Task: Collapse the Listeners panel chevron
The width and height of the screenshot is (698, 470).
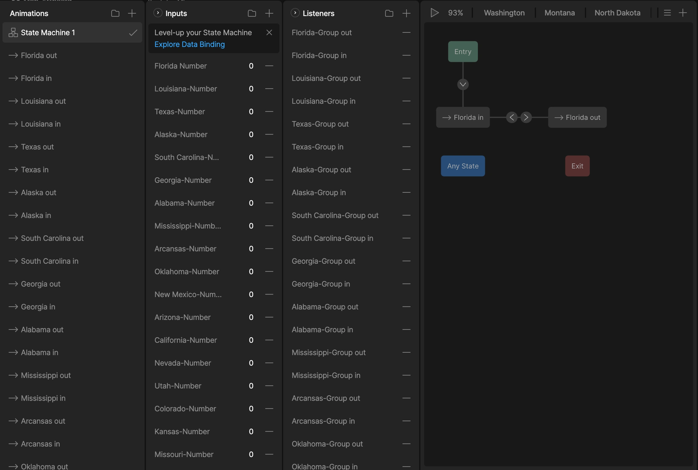Action: (x=295, y=13)
